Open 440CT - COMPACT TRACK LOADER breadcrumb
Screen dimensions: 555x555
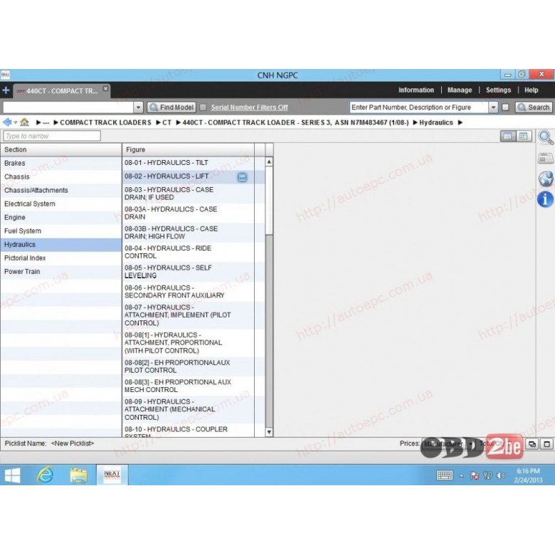[x=295, y=122]
